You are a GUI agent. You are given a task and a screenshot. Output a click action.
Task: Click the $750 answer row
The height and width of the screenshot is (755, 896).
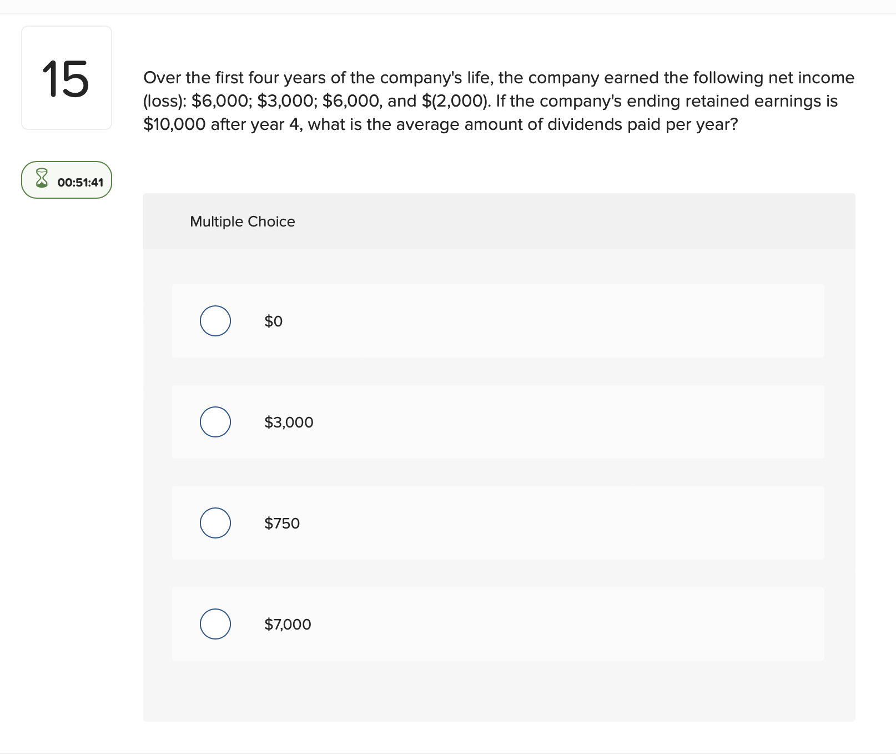coord(498,522)
